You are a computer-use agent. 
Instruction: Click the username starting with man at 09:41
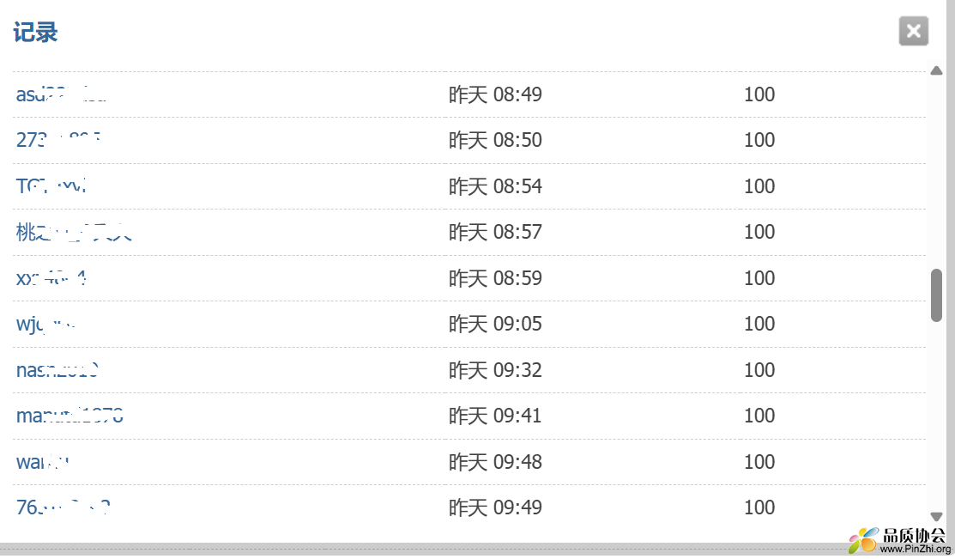coord(70,416)
